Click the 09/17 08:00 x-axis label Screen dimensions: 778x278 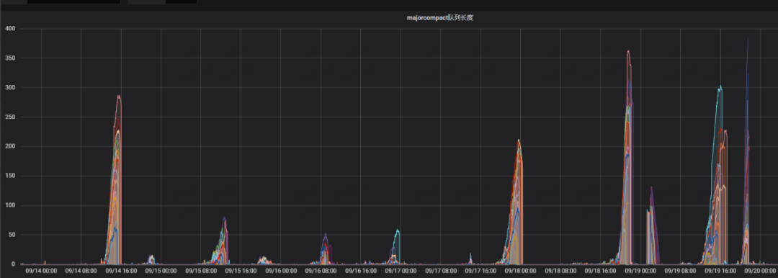pyautogui.click(x=441, y=271)
